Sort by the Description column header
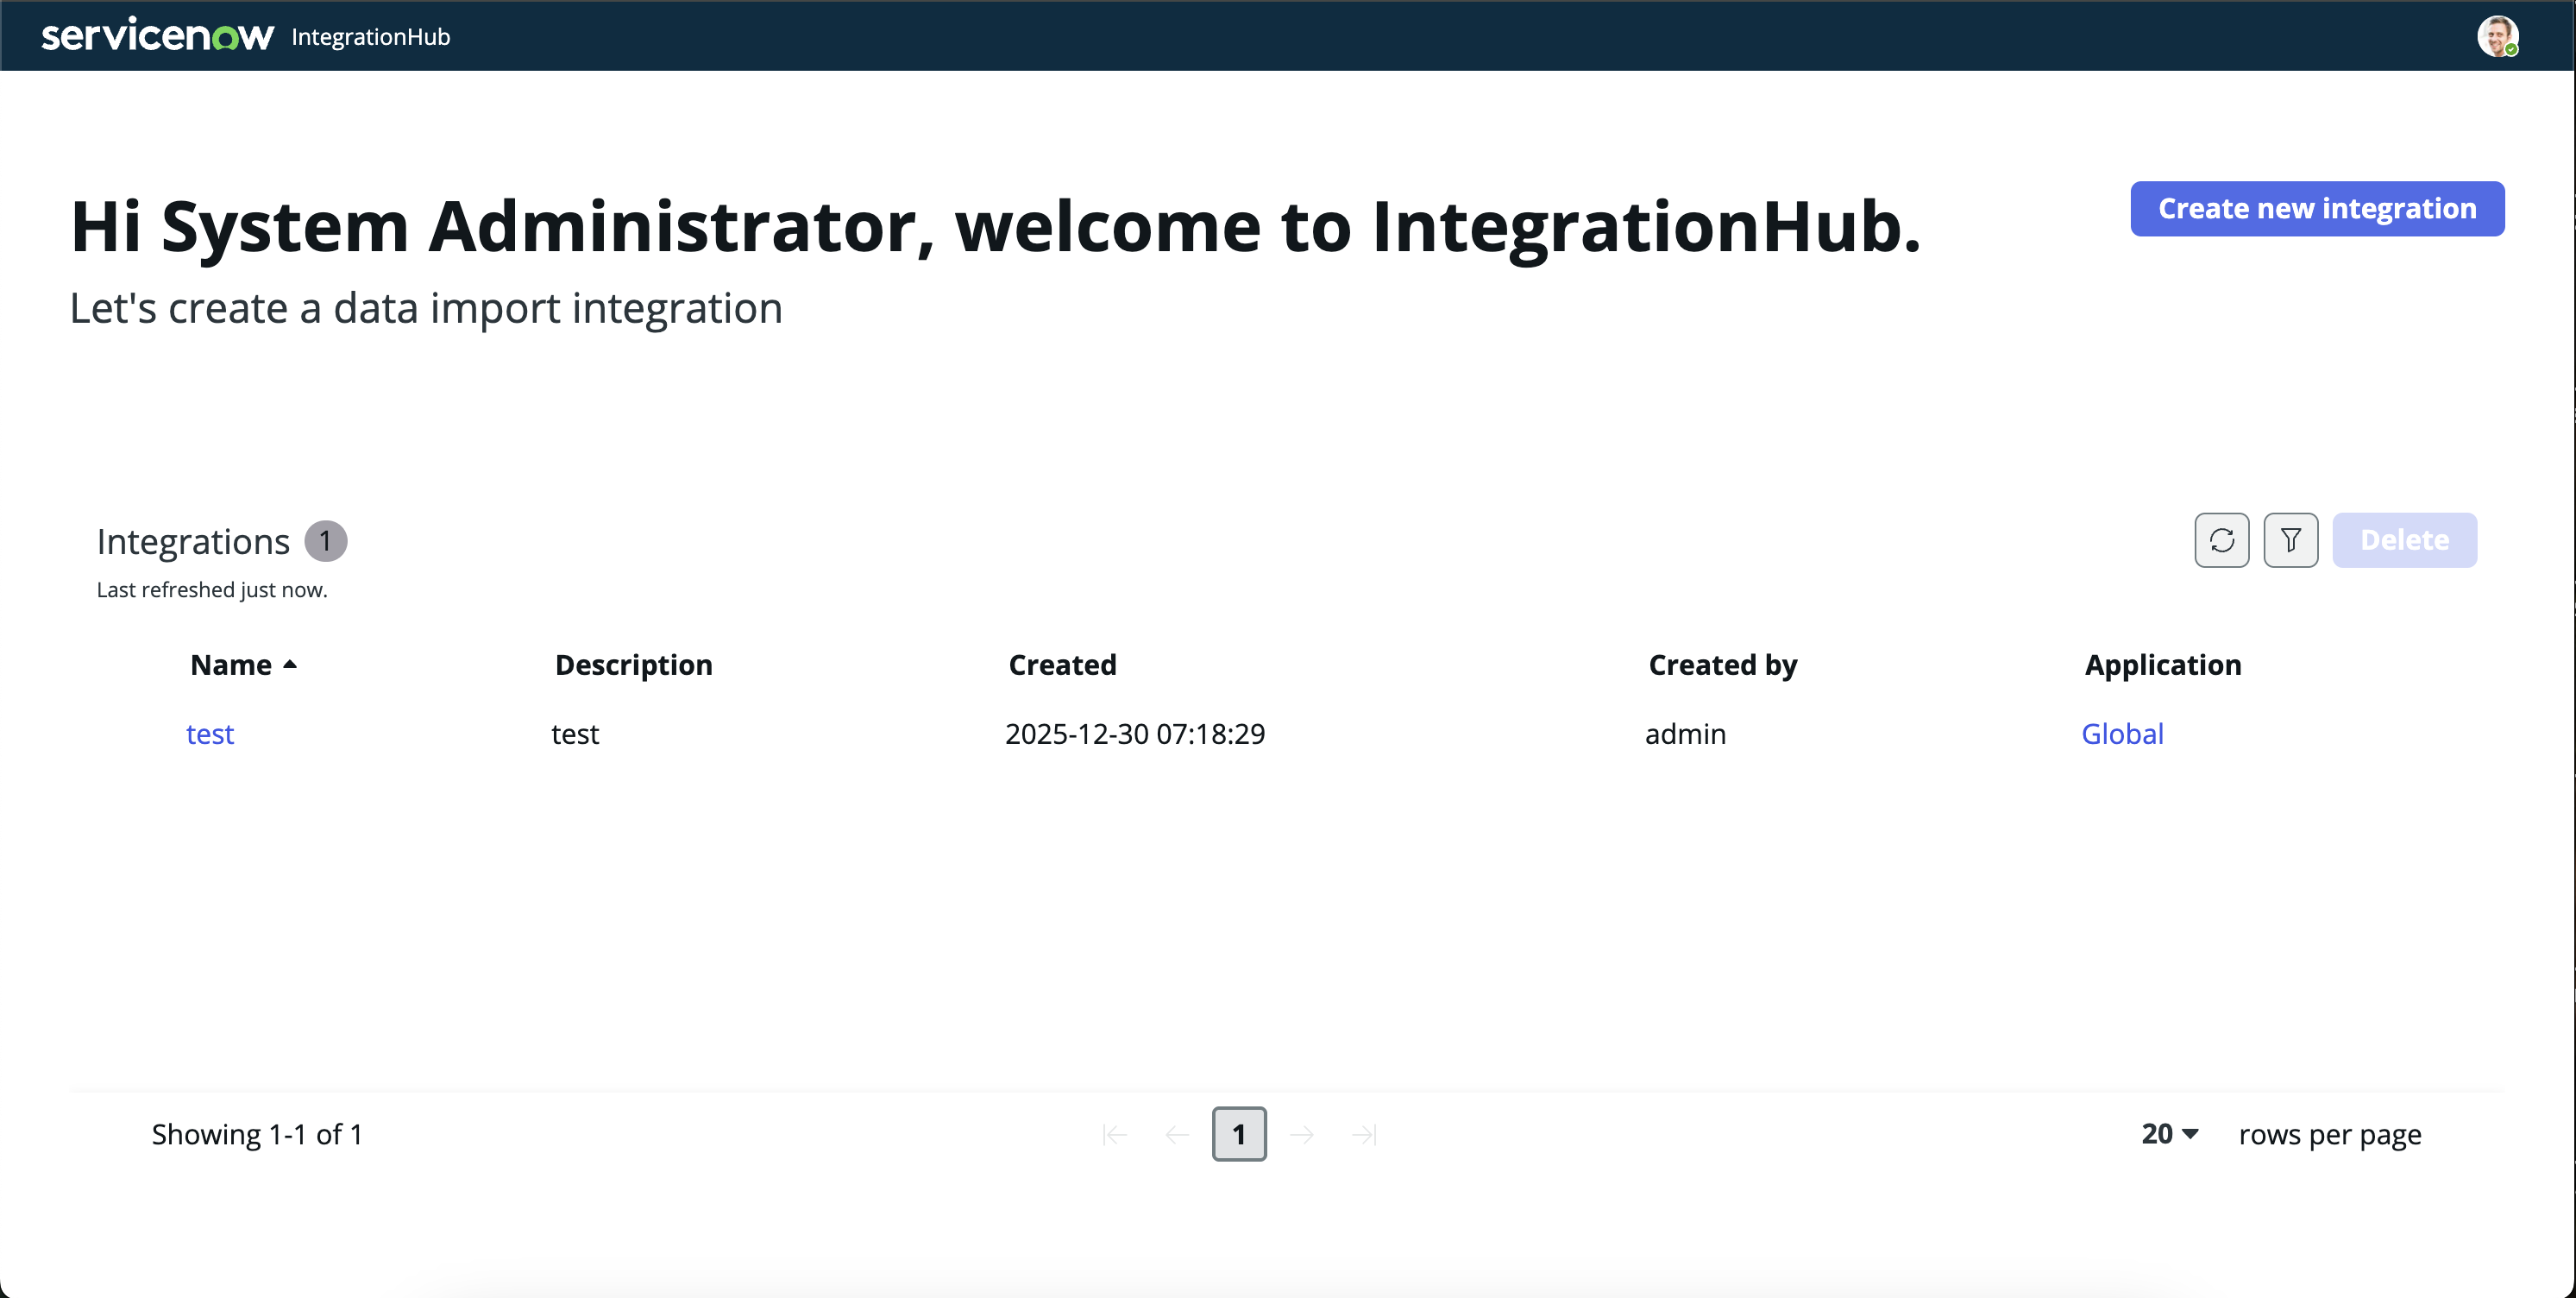 (633, 665)
